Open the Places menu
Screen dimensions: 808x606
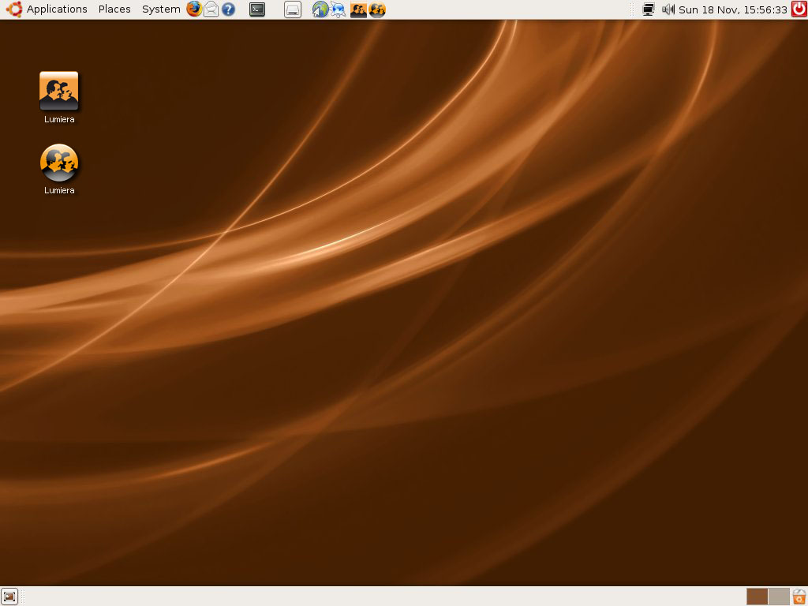[114, 9]
